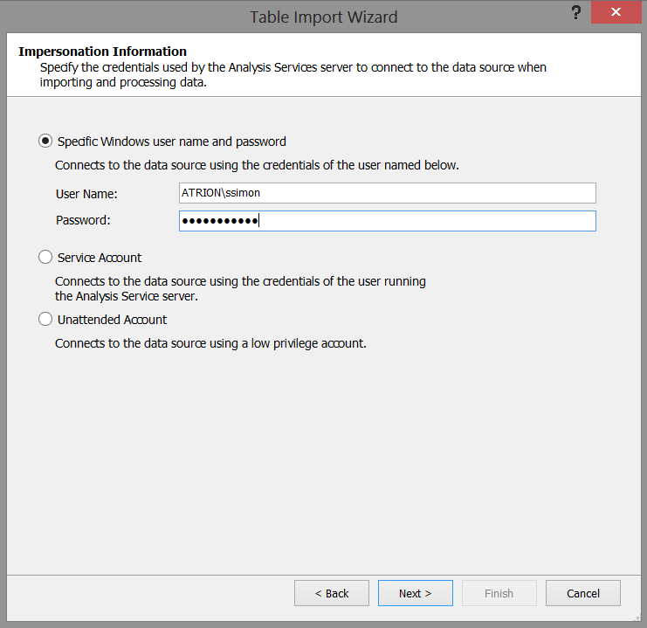This screenshot has height=628, width=647.
Task: Enable the Unattended Account radio button
Action: click(x=45, y=320)
